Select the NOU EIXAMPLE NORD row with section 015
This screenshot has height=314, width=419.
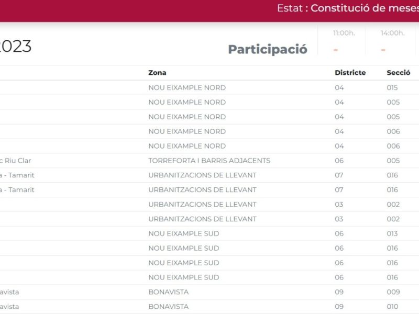(x=210, y=87)
